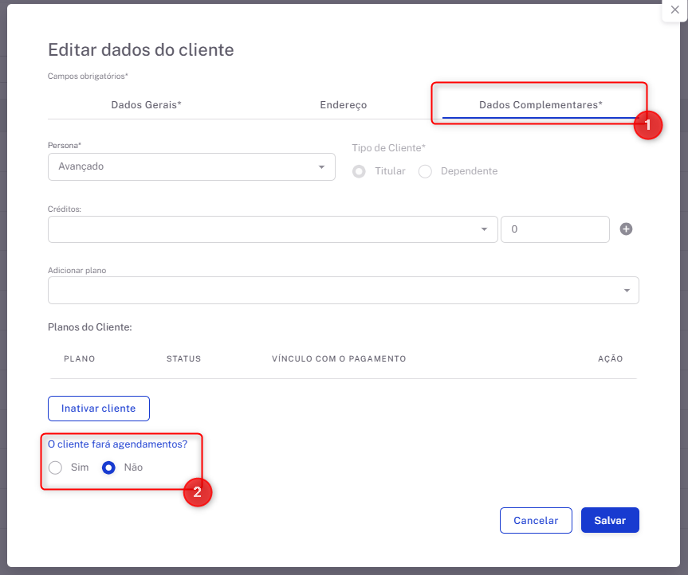Switch to the Endereço tab
This screenshot has width=688, height=575.
[x=343, y=104]
